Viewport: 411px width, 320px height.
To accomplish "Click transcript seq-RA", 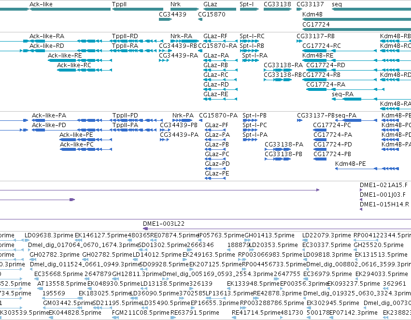I will click(x=342, y=94).
